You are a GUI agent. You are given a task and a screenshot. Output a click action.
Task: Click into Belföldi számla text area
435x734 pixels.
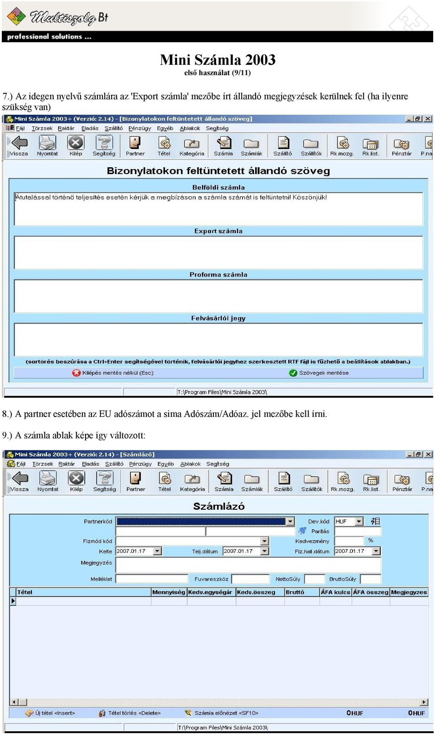(x=218, y=209)
